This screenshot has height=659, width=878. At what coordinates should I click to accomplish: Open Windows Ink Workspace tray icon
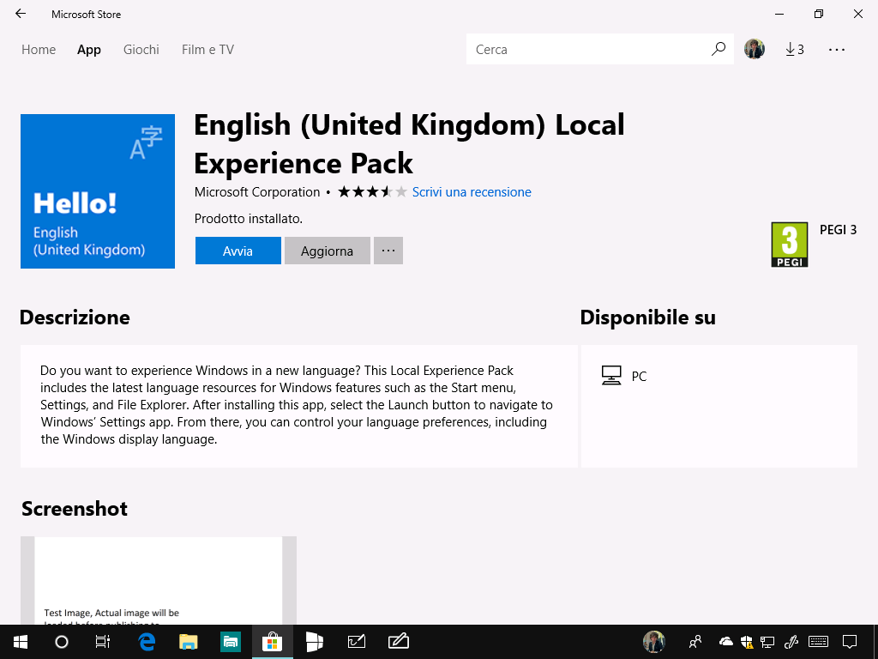[x=791, y=642]
